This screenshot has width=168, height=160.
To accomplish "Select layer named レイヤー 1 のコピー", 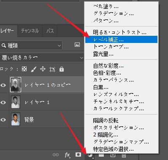I will [x=47, y=85].
